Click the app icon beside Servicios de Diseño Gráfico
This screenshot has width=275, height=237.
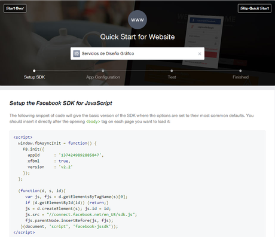pos(77,53)
